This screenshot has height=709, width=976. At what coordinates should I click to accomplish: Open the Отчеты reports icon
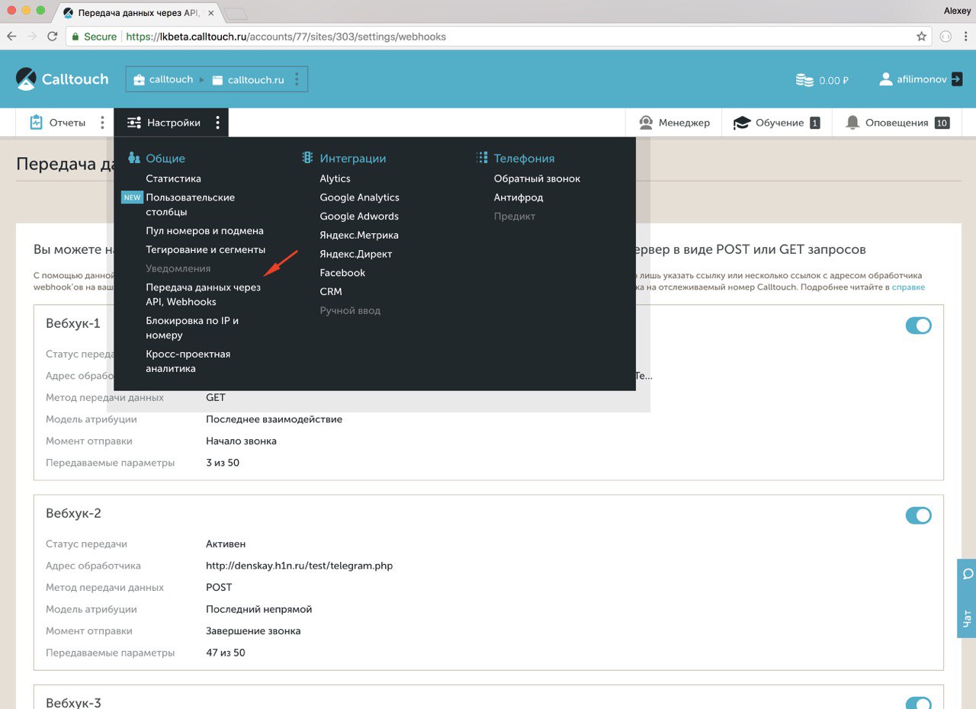(x=36, y=122)
